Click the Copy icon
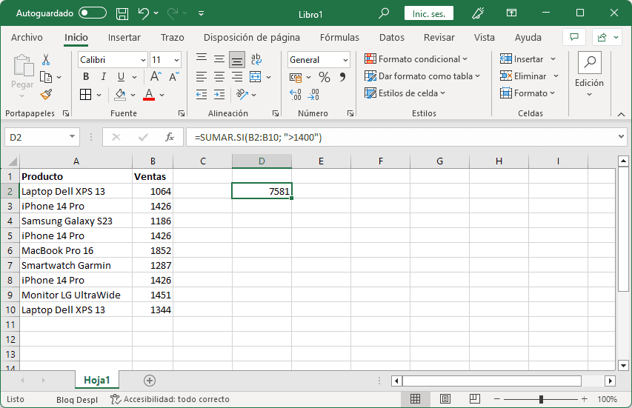The height and width of the screenshot is (408, 632). (46, 77)
